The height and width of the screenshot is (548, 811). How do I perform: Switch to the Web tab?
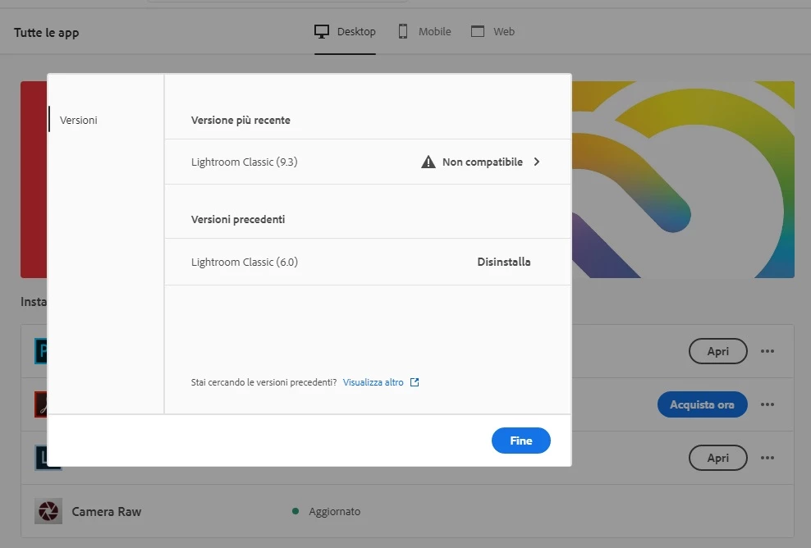tap(493, 31)
